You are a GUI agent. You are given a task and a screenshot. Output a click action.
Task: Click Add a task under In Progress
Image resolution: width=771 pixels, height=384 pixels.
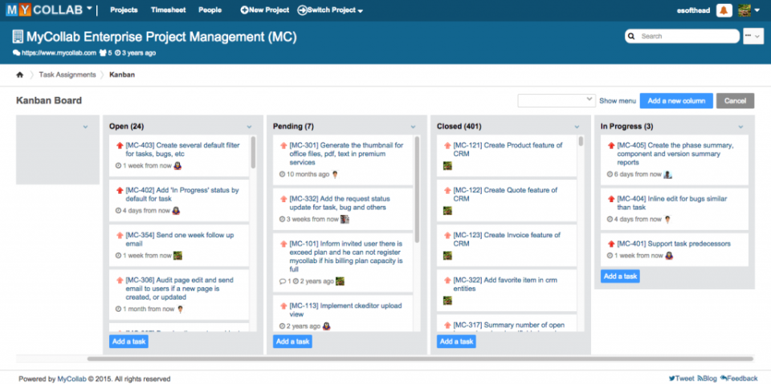point(621,276)
